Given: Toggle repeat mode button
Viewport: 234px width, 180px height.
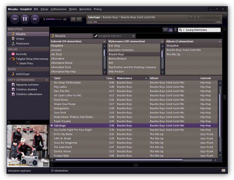Looking at the screenshot, I should 79,19.
